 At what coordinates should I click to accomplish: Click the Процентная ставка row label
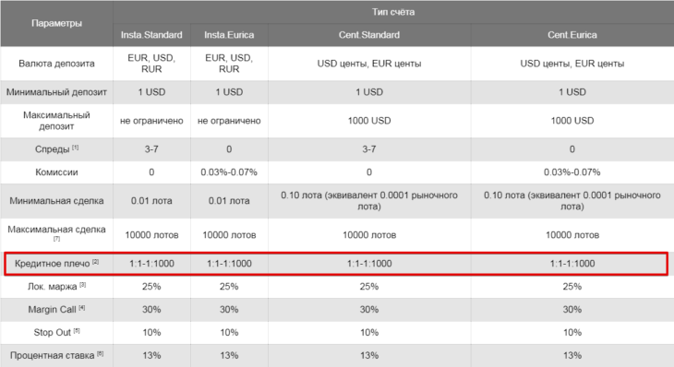click(x=52, y=355)
